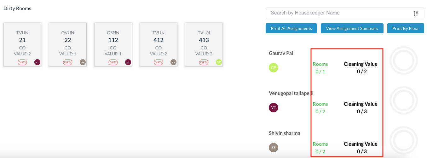The height and width of the screenshot is (158, 427).
Task: Click Shivin sharma's SS avatar icon
Action: pyautogui.click(x=274, y=147)
